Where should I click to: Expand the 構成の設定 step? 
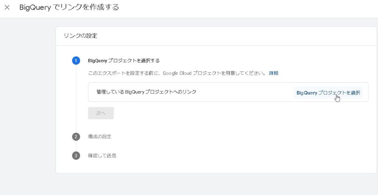pos(100,137)
